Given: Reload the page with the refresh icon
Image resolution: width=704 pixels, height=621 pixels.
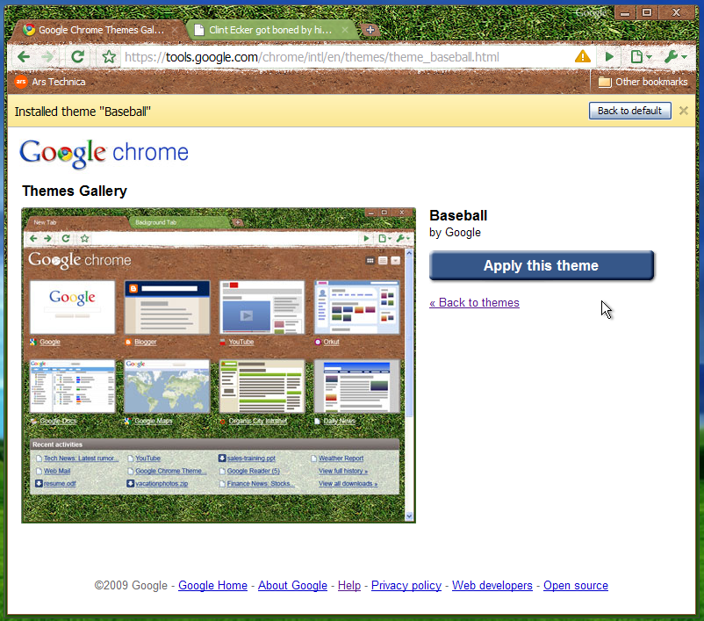Looking at the screenshot, I should coord(77,56).
